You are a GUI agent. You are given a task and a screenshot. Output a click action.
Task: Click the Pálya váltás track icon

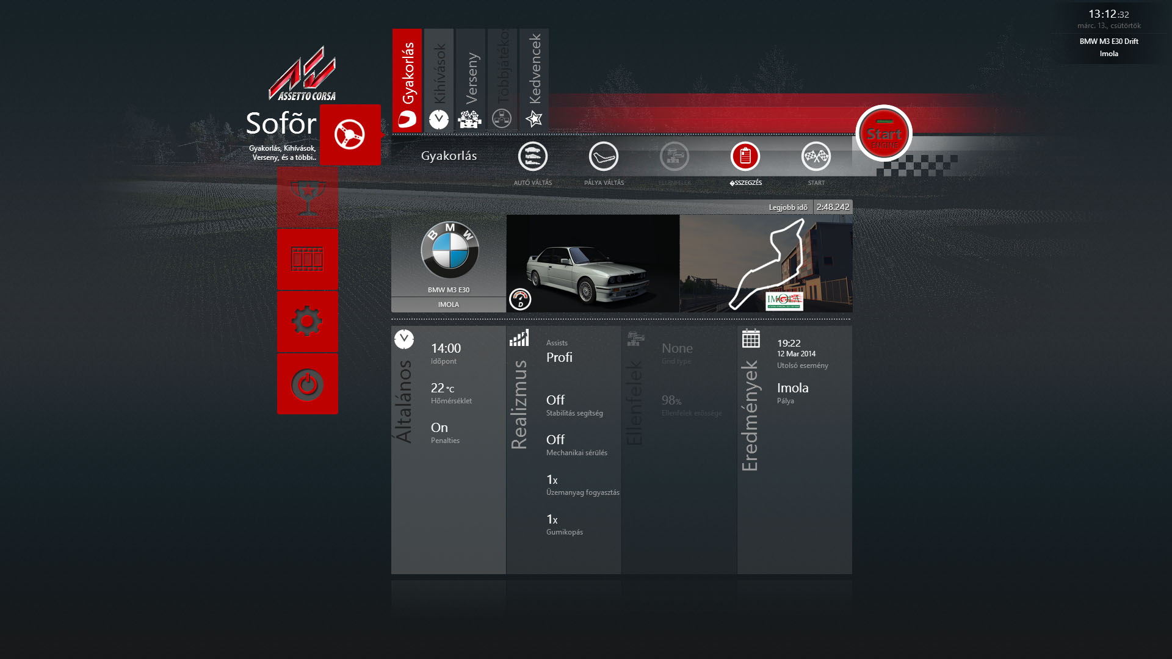click(603, 157)
